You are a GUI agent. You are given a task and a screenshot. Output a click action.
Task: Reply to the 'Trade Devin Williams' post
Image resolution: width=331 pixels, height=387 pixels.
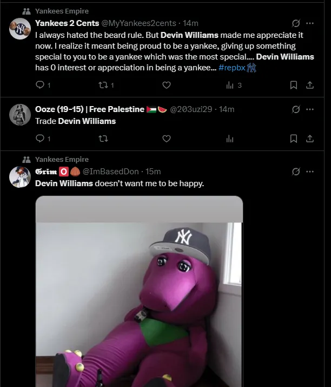(39, 139)
